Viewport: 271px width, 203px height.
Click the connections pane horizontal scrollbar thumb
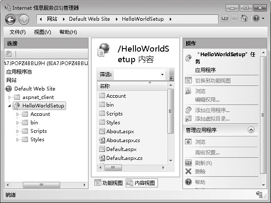(x=41, y=185)
